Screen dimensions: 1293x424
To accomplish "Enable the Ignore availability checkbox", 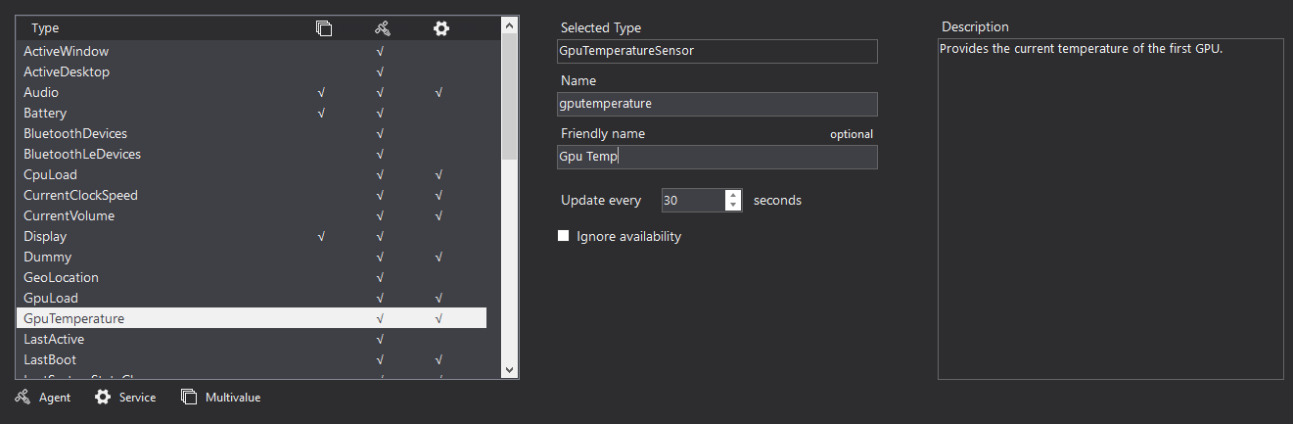I will click(563, 236).
